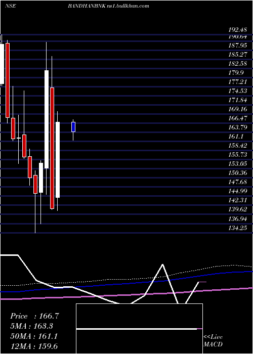Viewport: 253px width, 354px height.
Task: Click the 187.95 price axis label
Action: point(237,46)
